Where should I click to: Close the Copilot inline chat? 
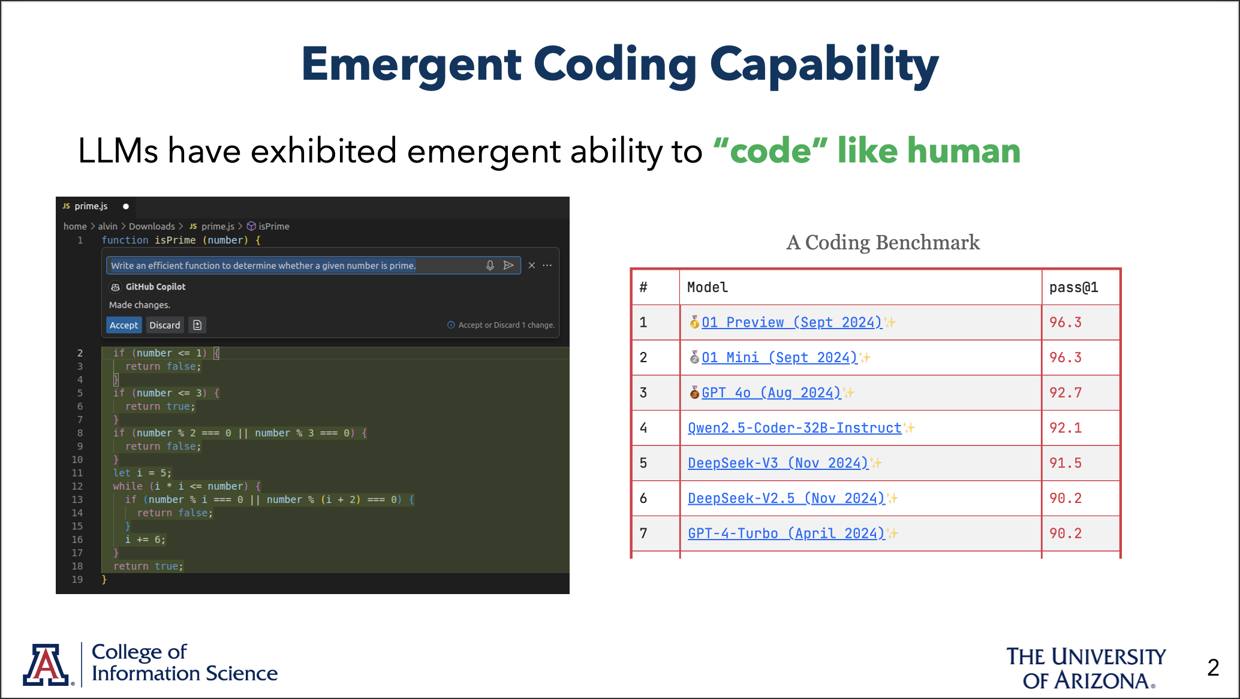coord(531,265)
